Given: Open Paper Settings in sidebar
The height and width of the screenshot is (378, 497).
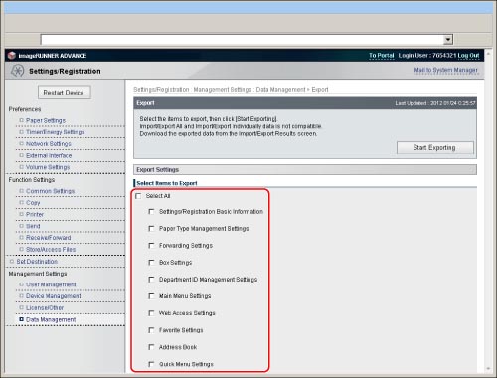Looking at the screenshot, I should (x=46, y=120).
